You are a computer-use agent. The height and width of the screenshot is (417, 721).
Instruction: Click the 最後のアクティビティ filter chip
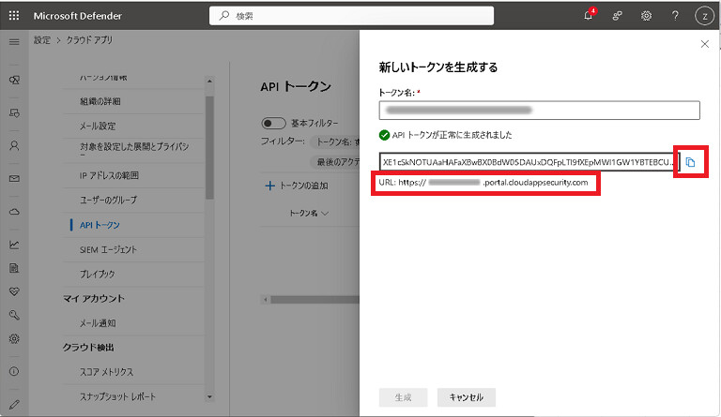point(337,161)
